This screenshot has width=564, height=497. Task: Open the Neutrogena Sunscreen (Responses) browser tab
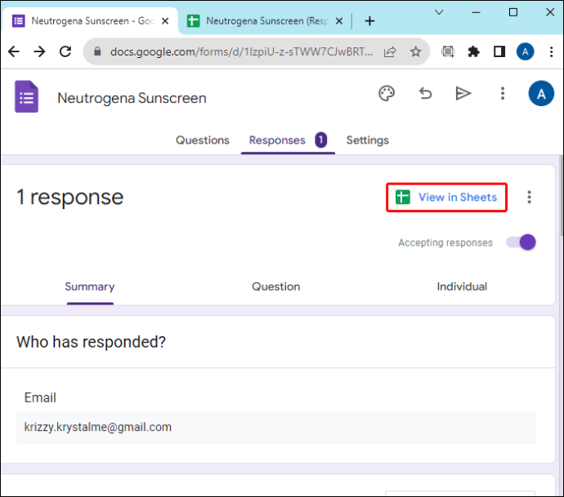(266, 21)
